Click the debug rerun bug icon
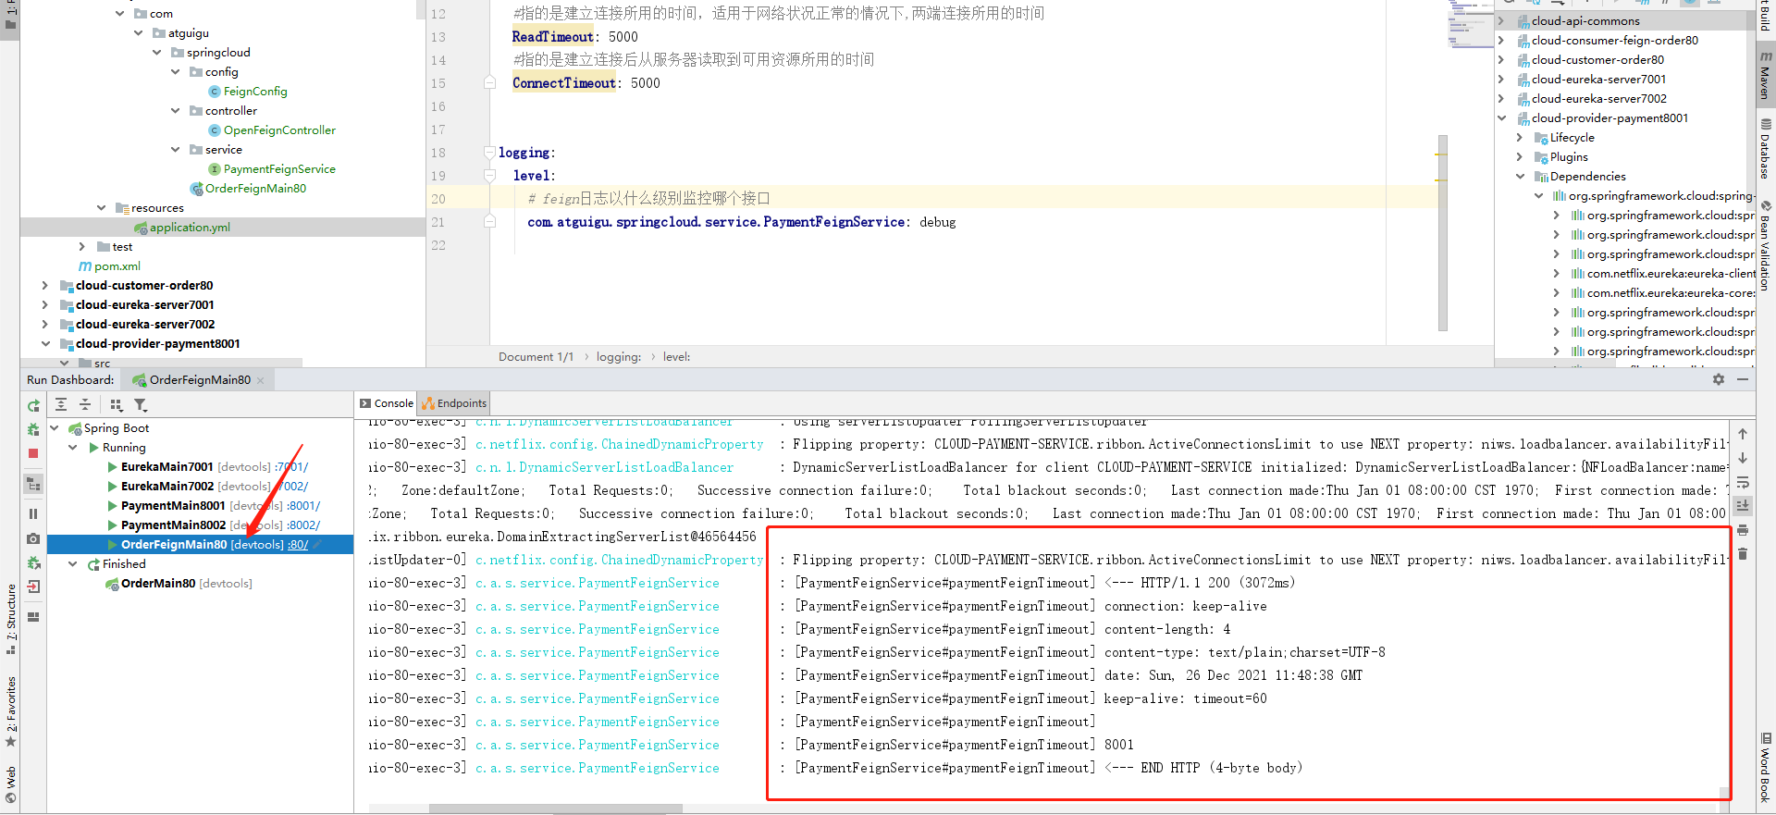 click(x=33, y=429)
